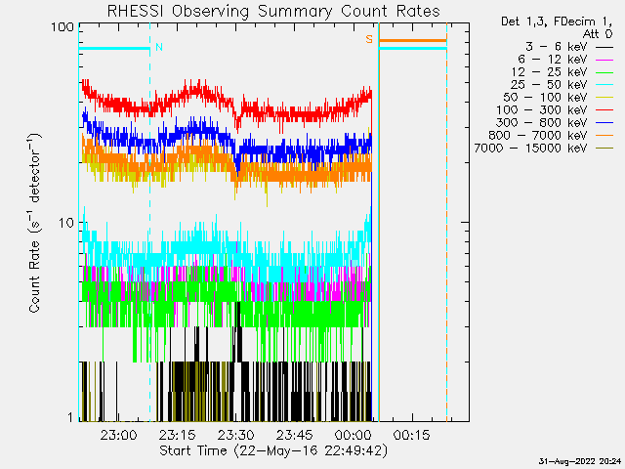Click the '300 - 800 keV' legend label

pyautogui.click(x=542, y=122)
